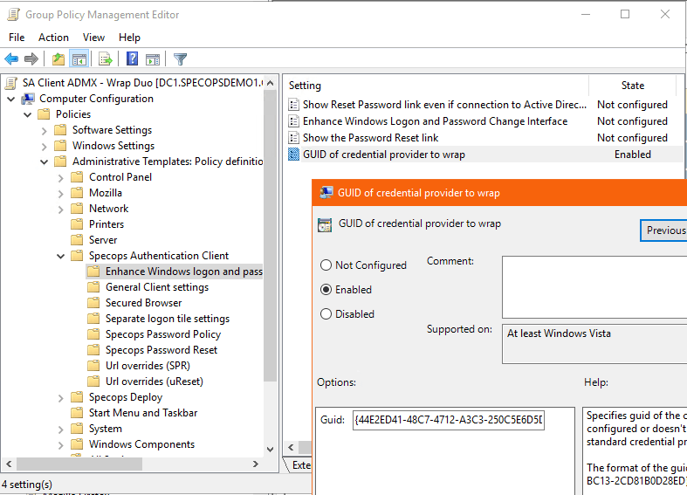
Task: Click the Enabled state of GUID row
Action: click(x=633, y=155)
